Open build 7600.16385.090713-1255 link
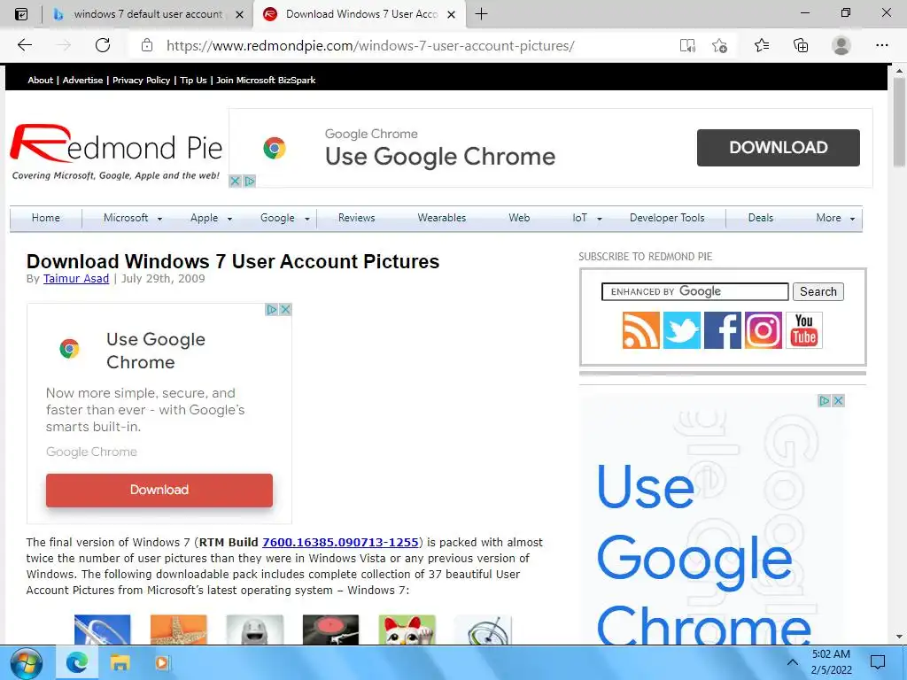This screenshot has height=680, width=907. tap(340, 543)
